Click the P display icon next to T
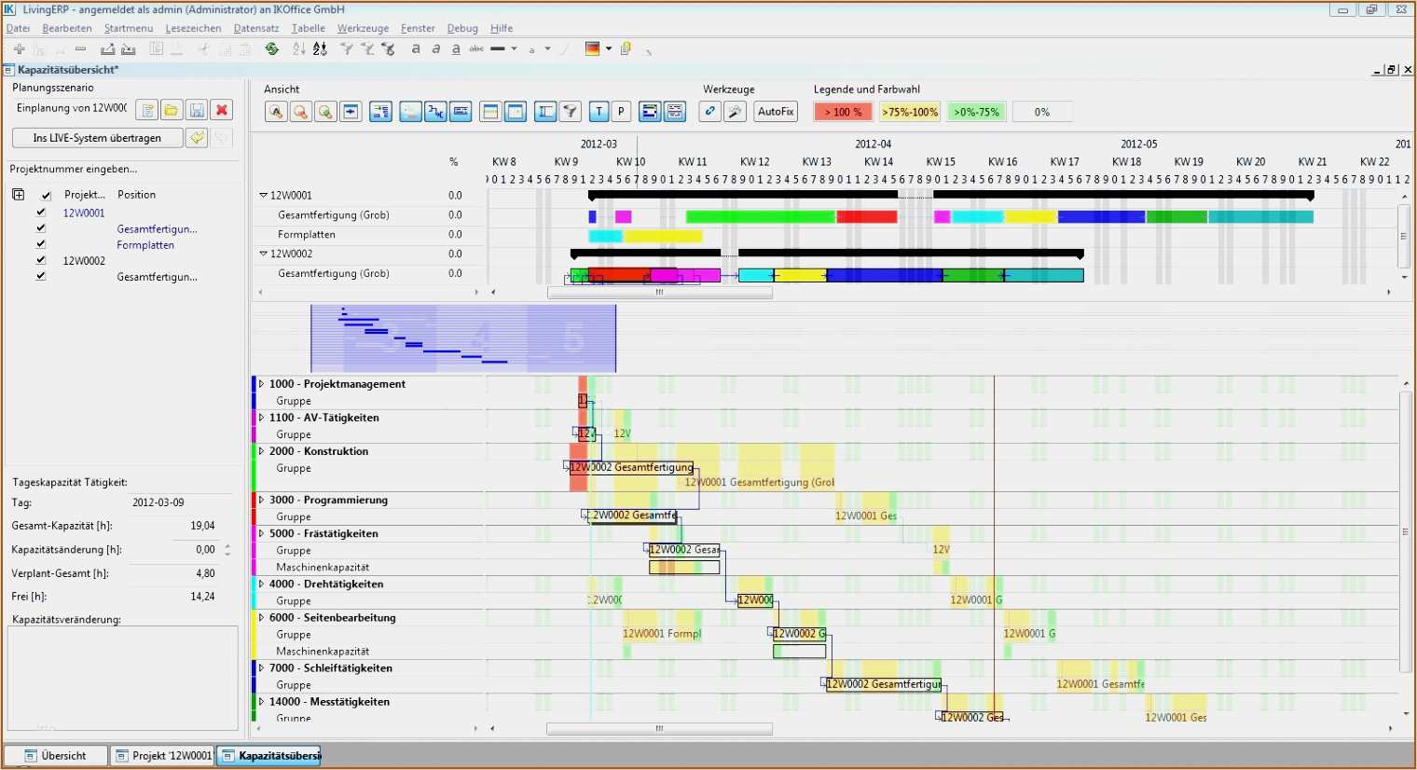 pos(621,111)
